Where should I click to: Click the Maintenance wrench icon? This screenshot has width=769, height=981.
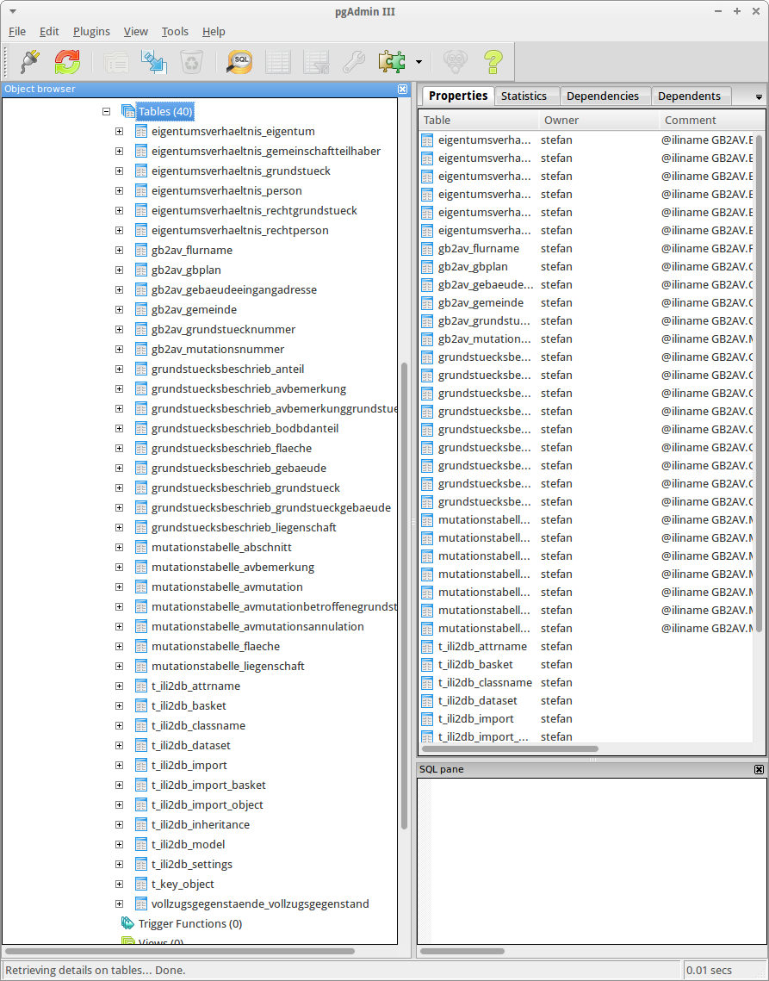(x=354, y=61)
